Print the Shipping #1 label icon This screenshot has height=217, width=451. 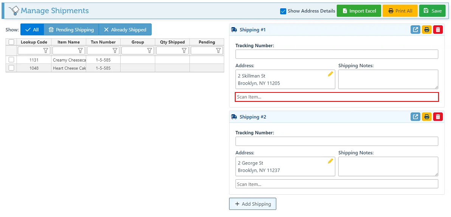point(427,30)
